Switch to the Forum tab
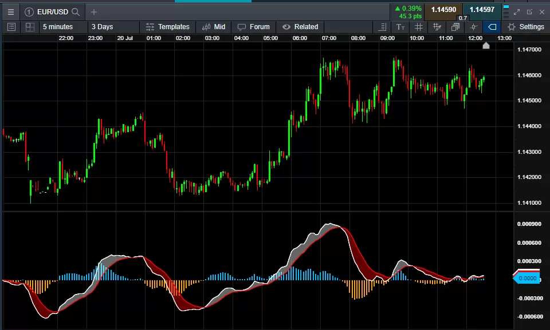Viewport: 550px width, 330px height. (254, 26)
